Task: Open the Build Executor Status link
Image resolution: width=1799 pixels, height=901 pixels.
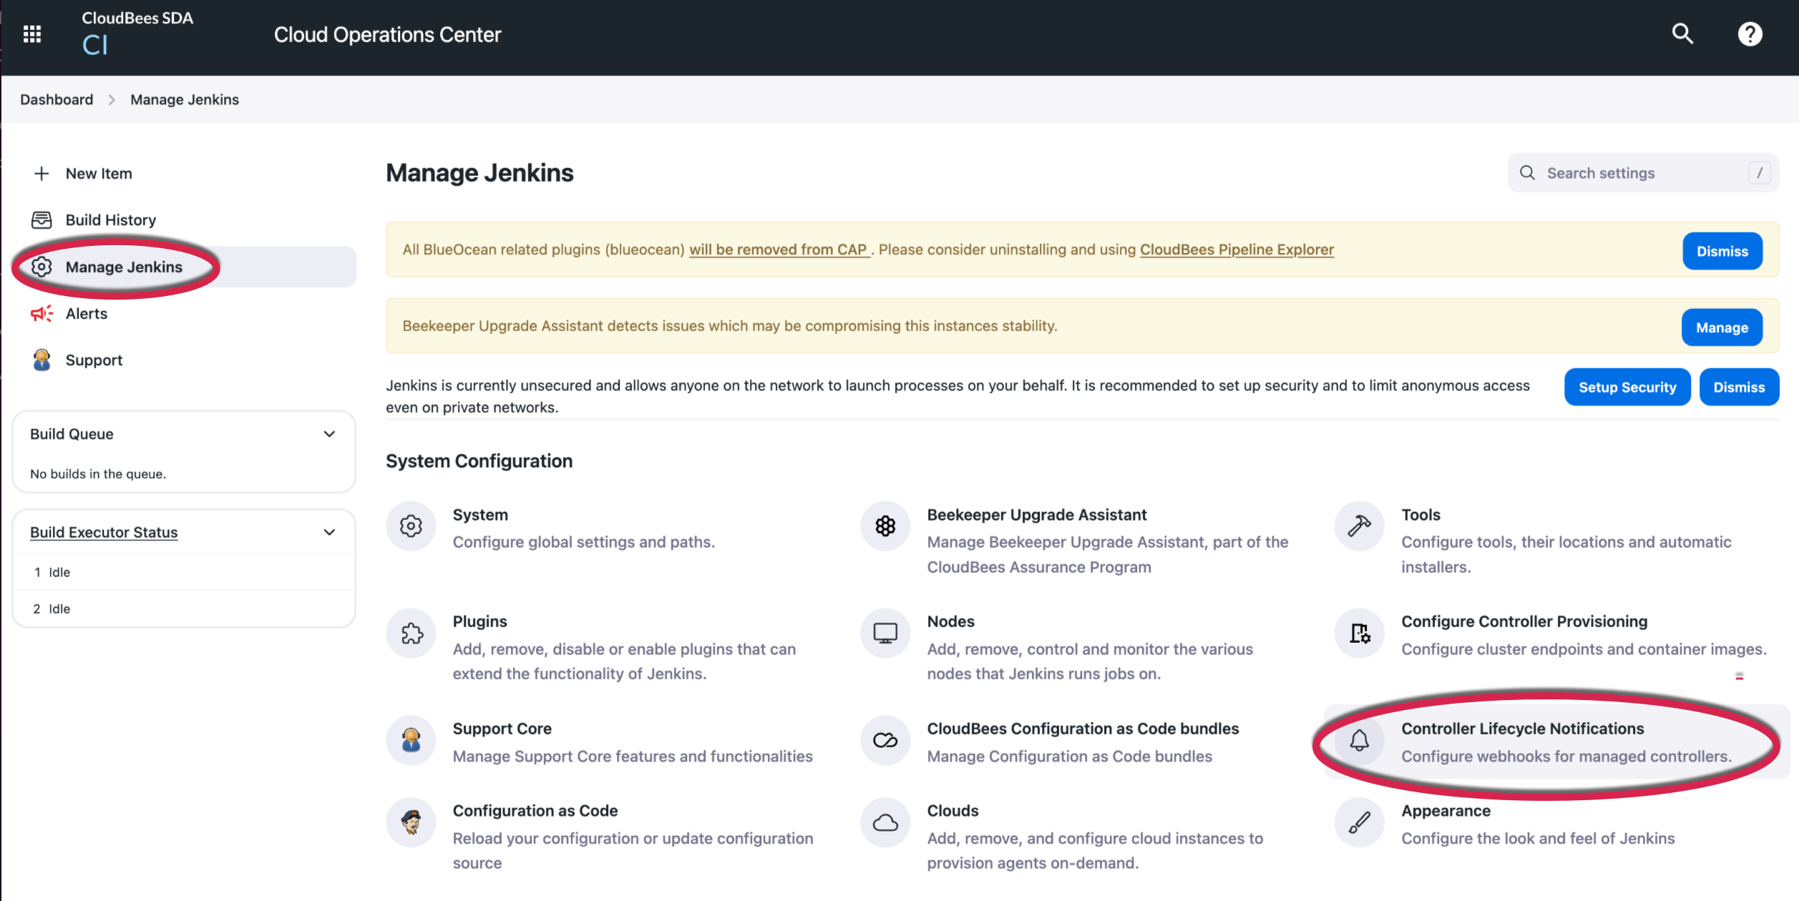Action: [x=104, y=532]
